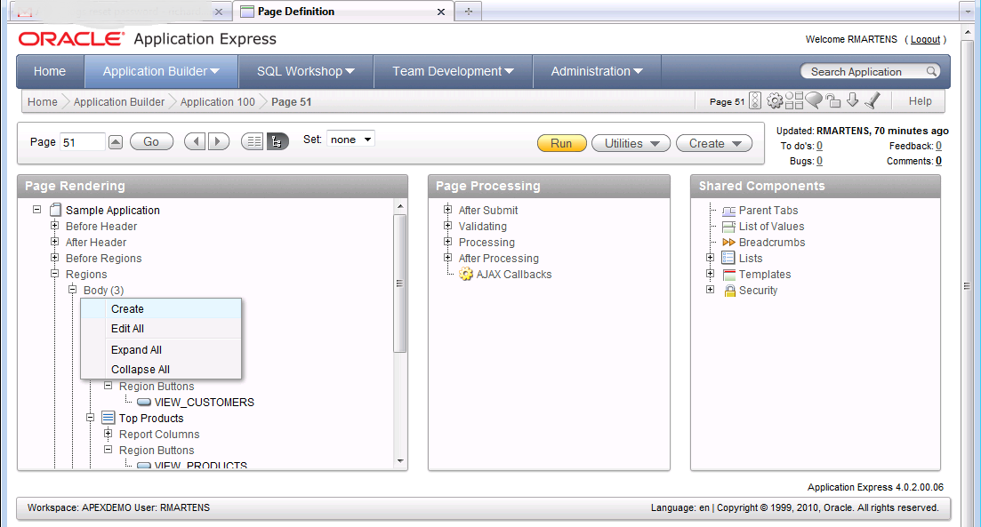
Task: Expand the Templates node
Action: (710, 273)
